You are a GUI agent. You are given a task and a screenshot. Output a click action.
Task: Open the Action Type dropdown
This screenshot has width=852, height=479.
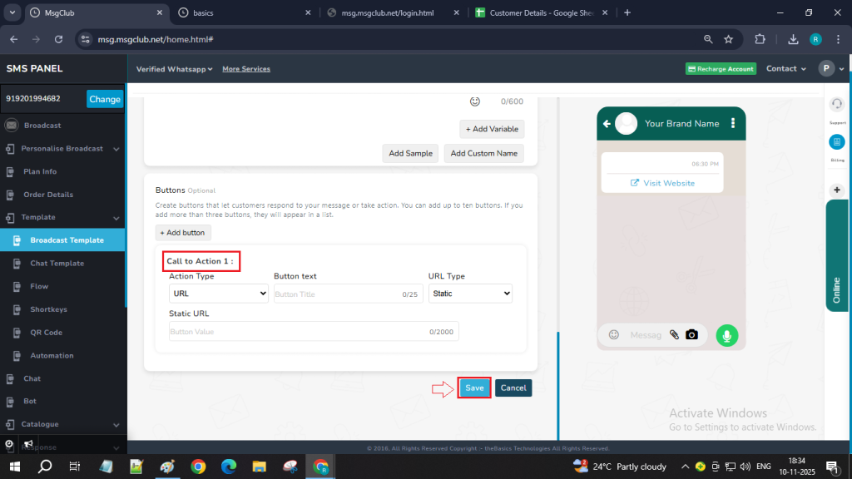click(219, 294)
